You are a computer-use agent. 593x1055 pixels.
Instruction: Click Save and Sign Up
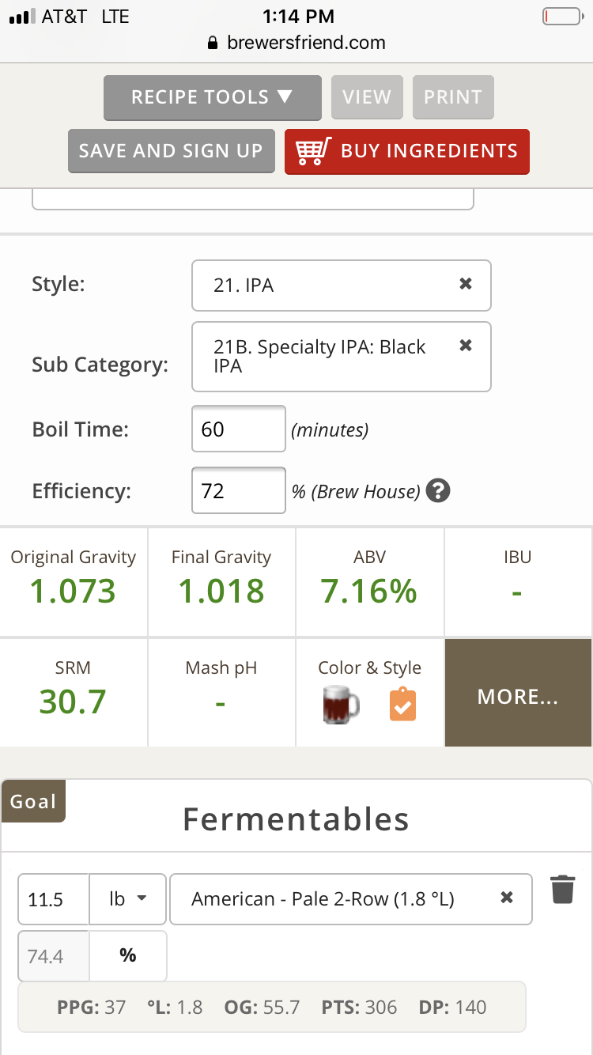coord(172,151)
